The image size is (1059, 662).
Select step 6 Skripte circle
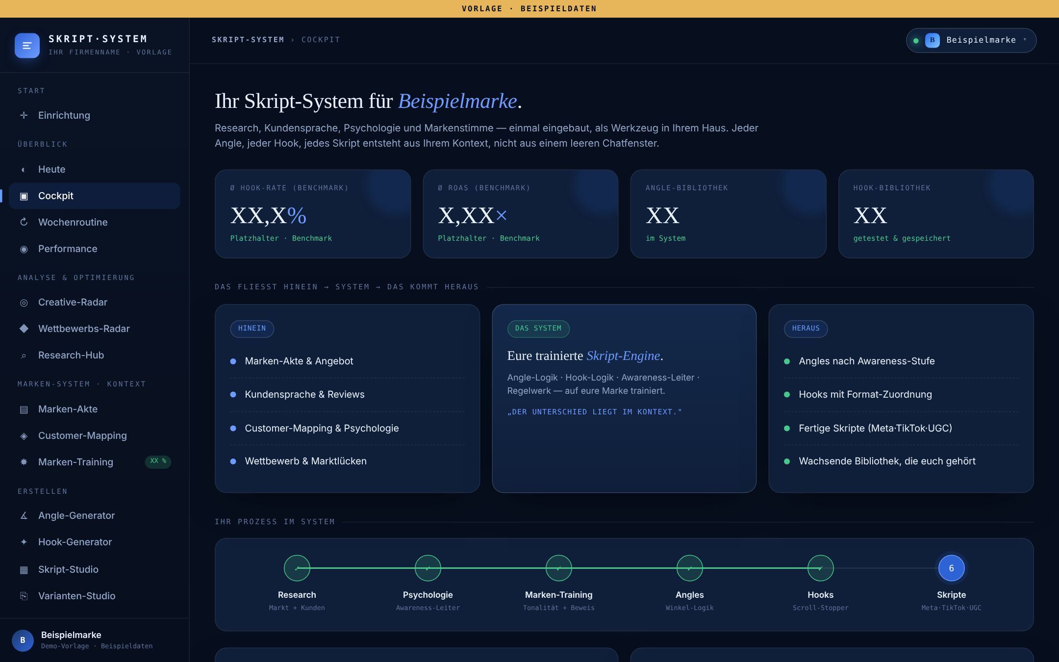click(951, 568)
